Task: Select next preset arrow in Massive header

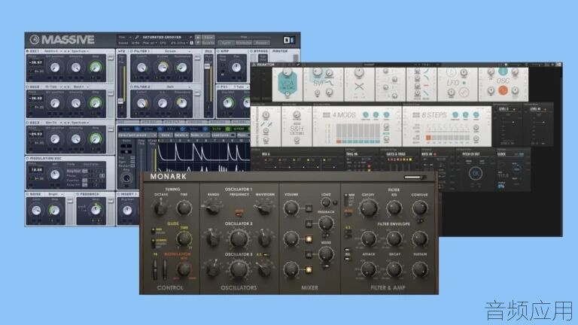Action: click(x=198, y=43)
